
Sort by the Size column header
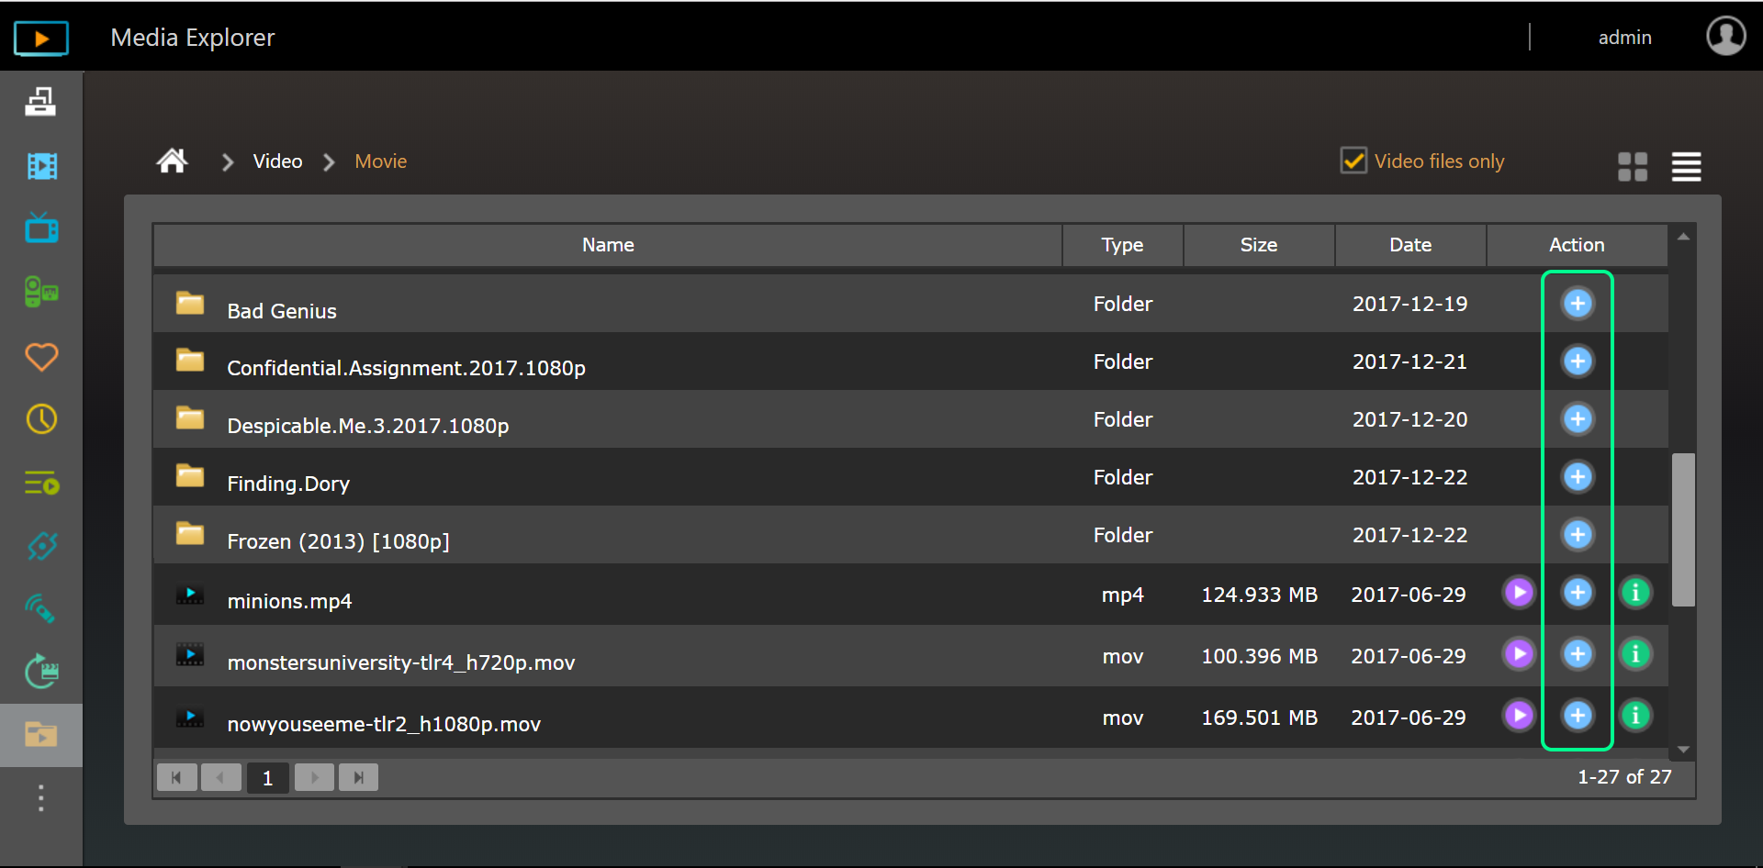click(1258, 245)
